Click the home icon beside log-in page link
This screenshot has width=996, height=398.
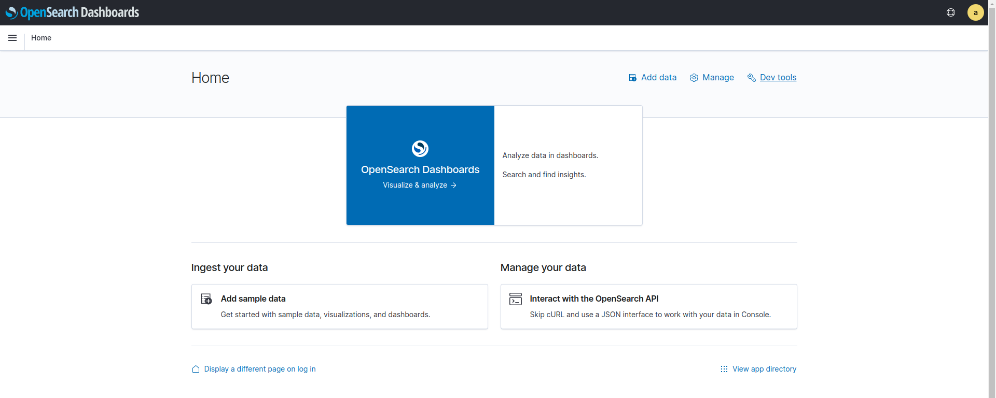(196, 369)
